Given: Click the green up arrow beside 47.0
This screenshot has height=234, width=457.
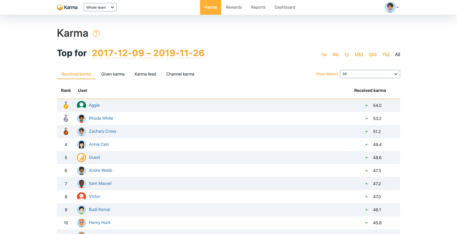Looking at the screenshot, I should pos(367,197).
